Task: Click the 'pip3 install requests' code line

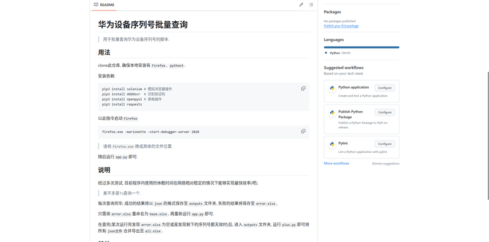Action: click(122, 105)
